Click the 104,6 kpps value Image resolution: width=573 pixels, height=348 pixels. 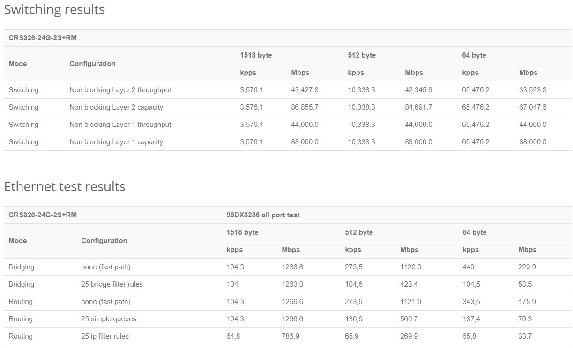[354, 284]
